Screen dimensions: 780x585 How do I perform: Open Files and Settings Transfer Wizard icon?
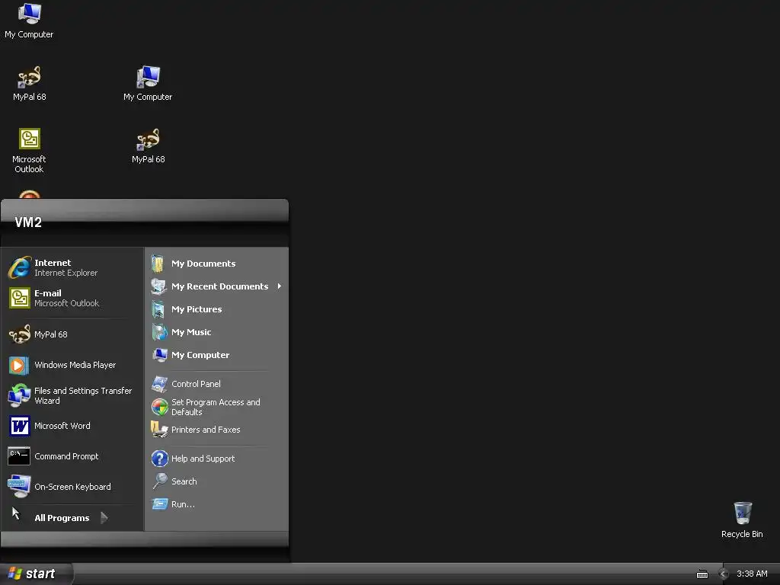click(x=19, y=395)
